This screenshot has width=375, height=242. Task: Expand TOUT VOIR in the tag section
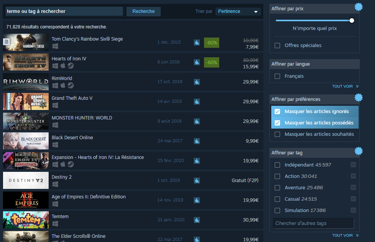(x=343, y=235)
